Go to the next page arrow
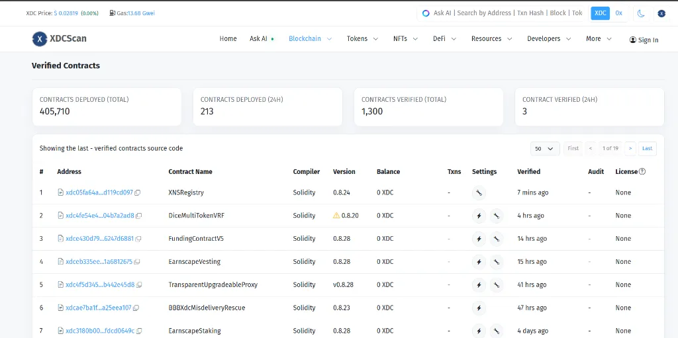 coord(630,149)
